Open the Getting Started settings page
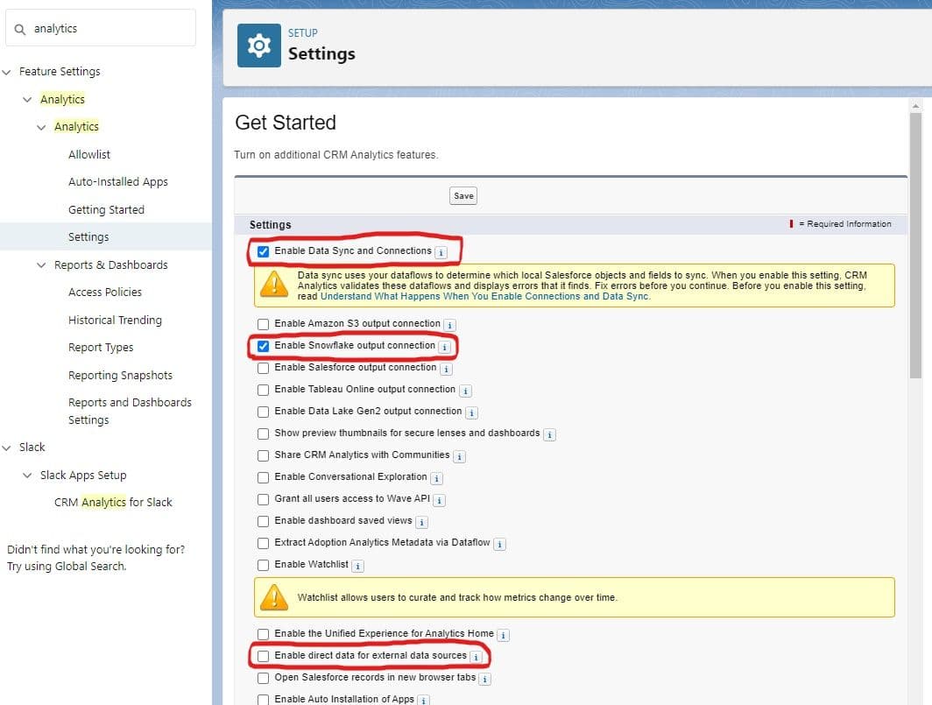 (106, 209)
